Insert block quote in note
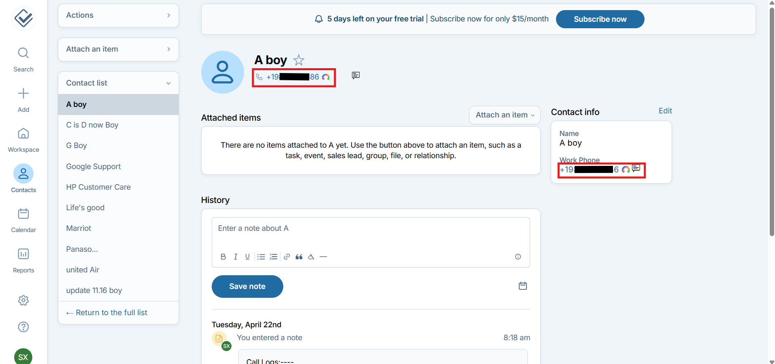 pyautogui.click(x=299, y=257)
